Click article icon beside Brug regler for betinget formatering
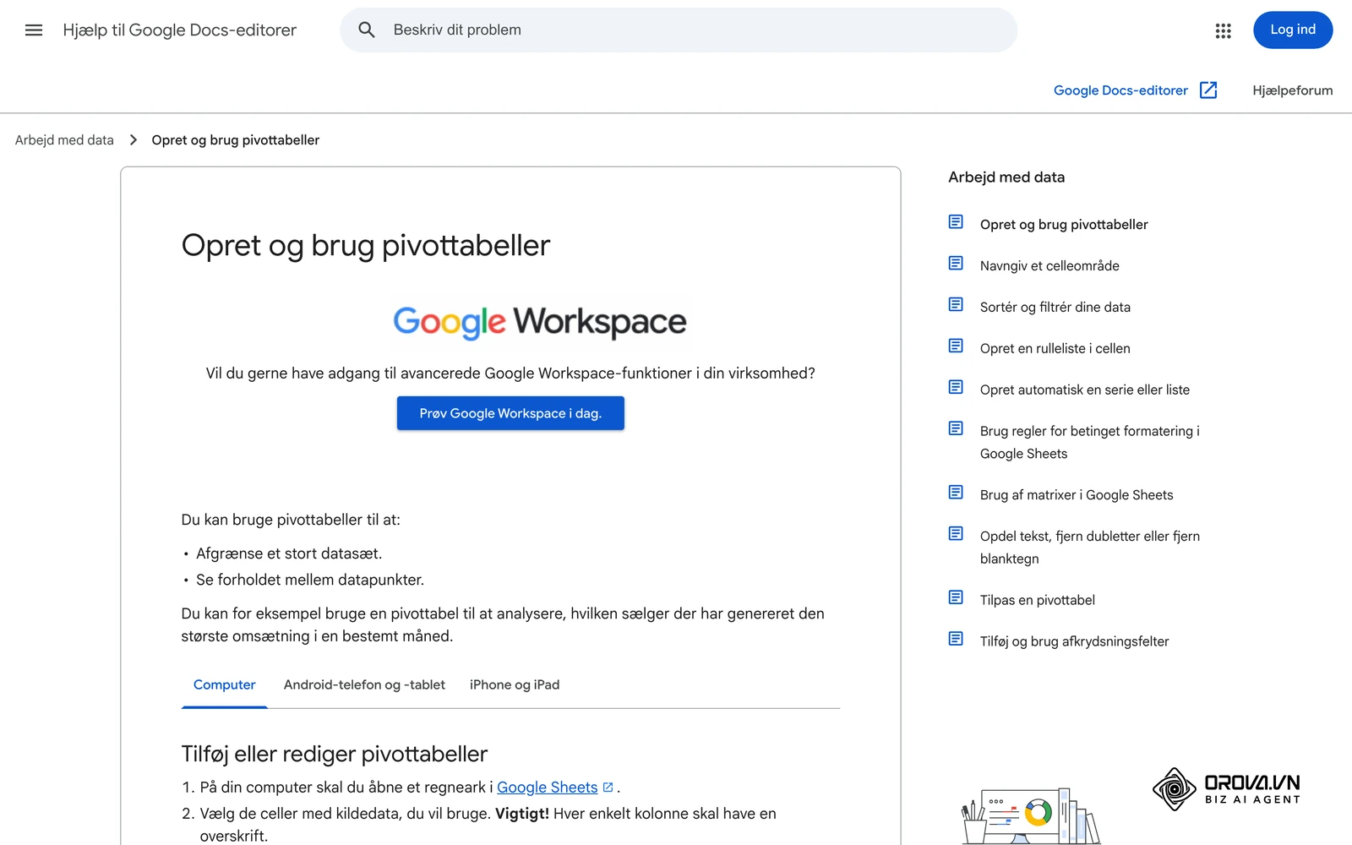The height and width of the screenshot is (845, 1352). click(x=956, y=429)
